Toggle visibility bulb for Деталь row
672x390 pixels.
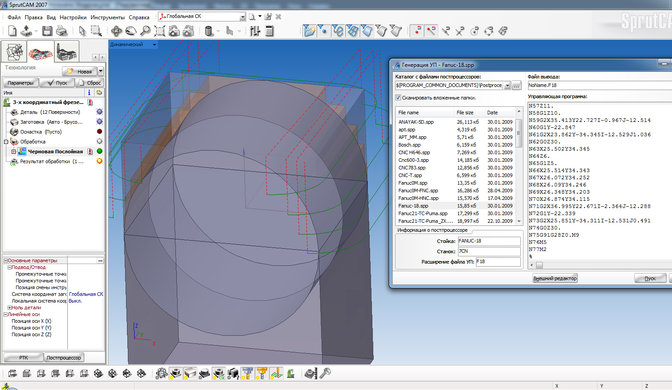pyautogui.click(x=100, y=112)
